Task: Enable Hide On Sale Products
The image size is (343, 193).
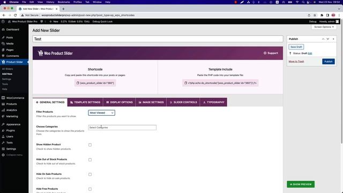Action: click(90, 174)
